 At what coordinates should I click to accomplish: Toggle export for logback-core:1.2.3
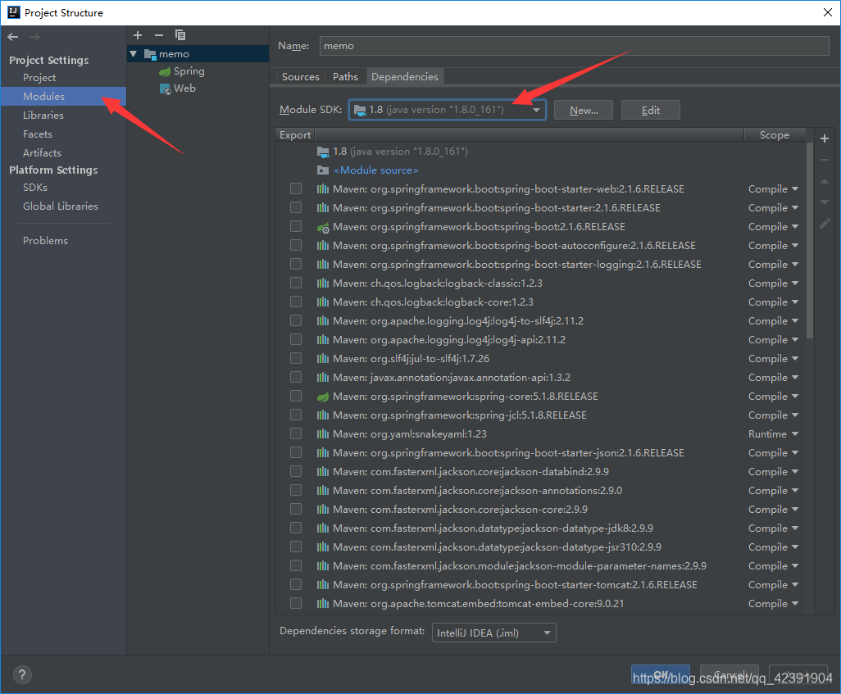click(296, 302)
